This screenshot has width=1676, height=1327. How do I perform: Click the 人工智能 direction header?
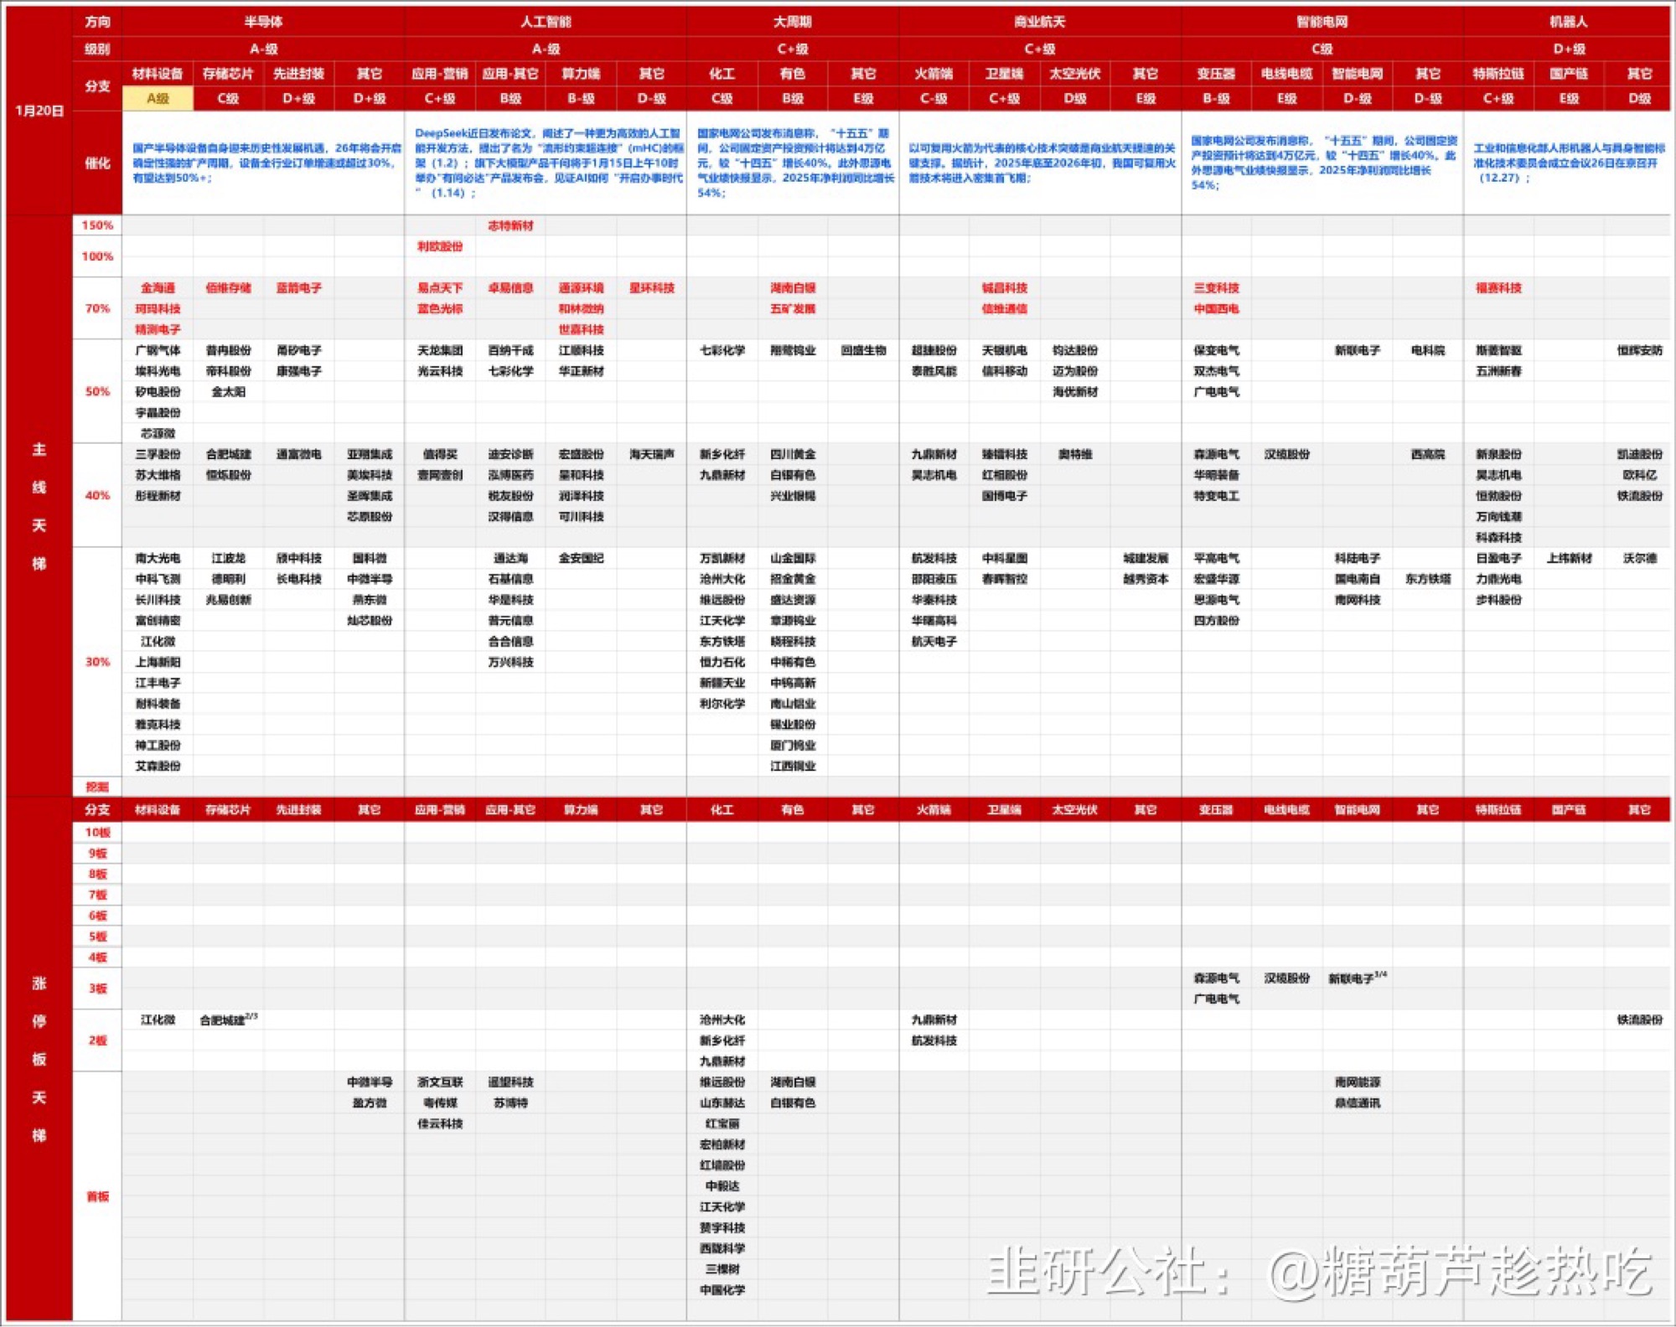tap(546, 21)
